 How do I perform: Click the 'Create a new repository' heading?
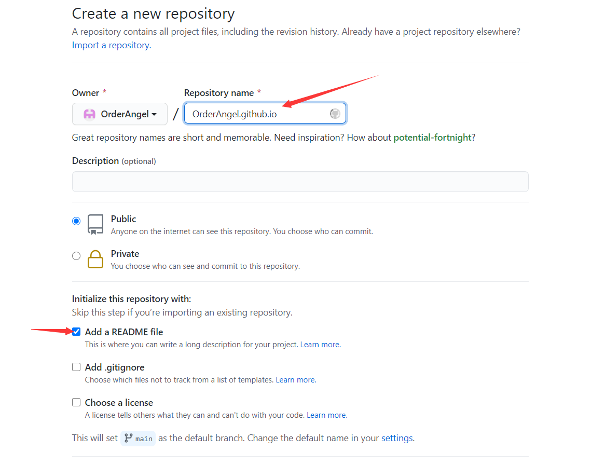pos(153,14)
